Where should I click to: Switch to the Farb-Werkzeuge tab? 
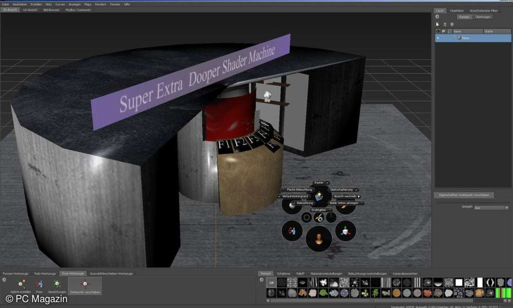pyautogui.click(x=45, y=273)
